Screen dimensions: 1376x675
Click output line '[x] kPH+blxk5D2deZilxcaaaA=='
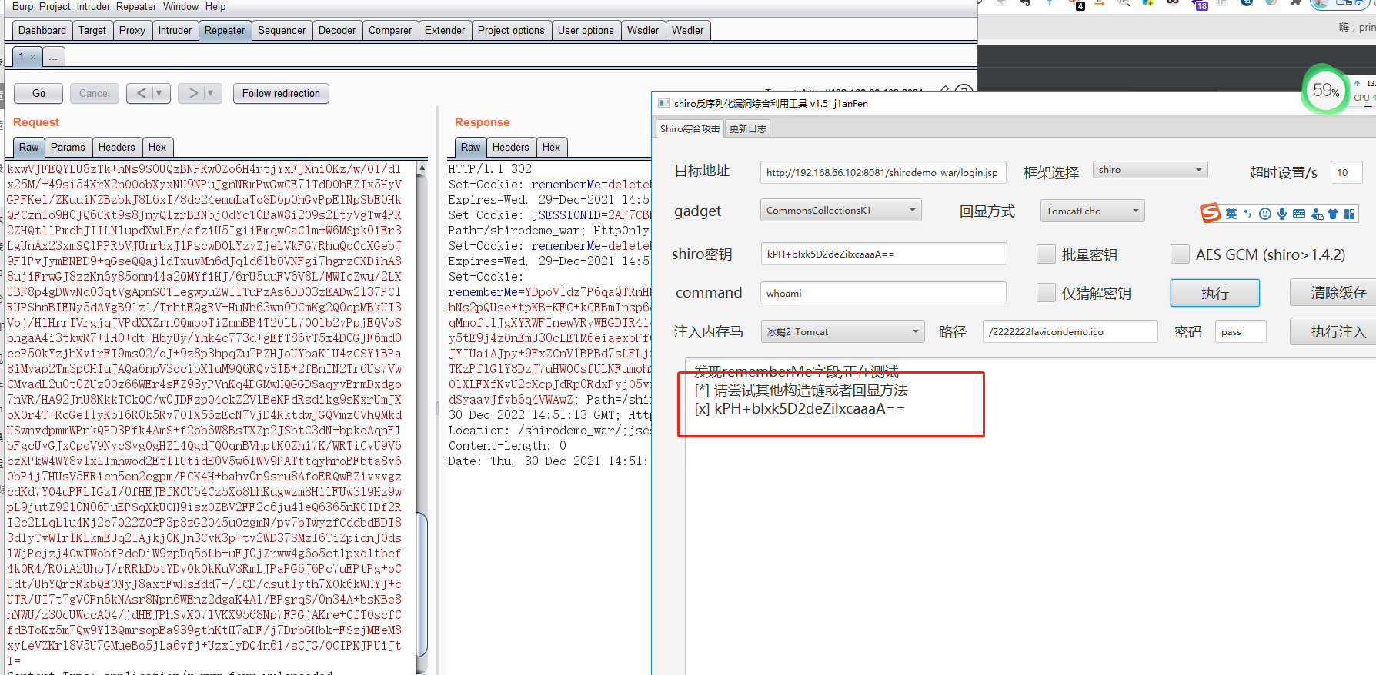(x=800, y=409)
